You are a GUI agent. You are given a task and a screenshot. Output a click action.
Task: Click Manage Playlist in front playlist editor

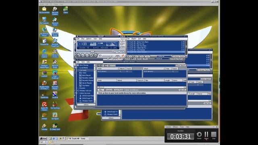(x=178, y=56)
